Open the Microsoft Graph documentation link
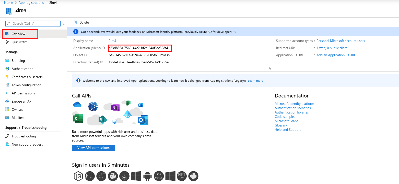The width and height of the screenshot is (399, 184). 287,121
